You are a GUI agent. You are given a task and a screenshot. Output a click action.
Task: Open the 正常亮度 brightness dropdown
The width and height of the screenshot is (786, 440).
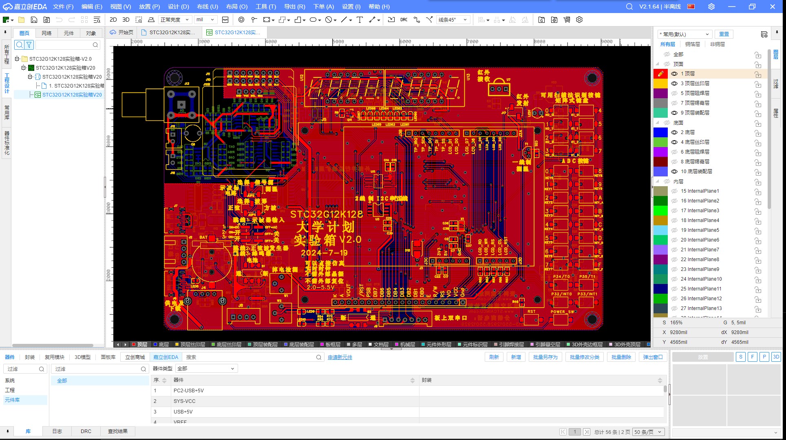click(x=174, y=20)
